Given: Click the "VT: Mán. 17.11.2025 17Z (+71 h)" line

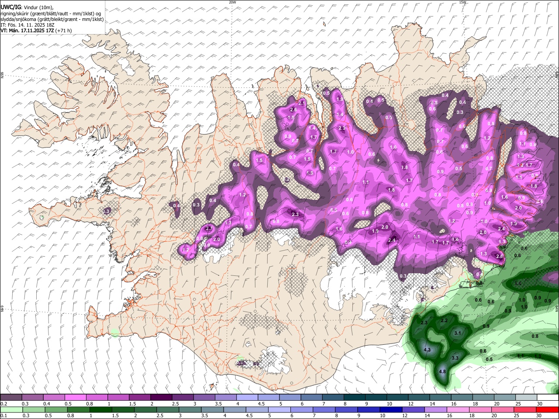Looking at the screenshot, I should [36, 31].
